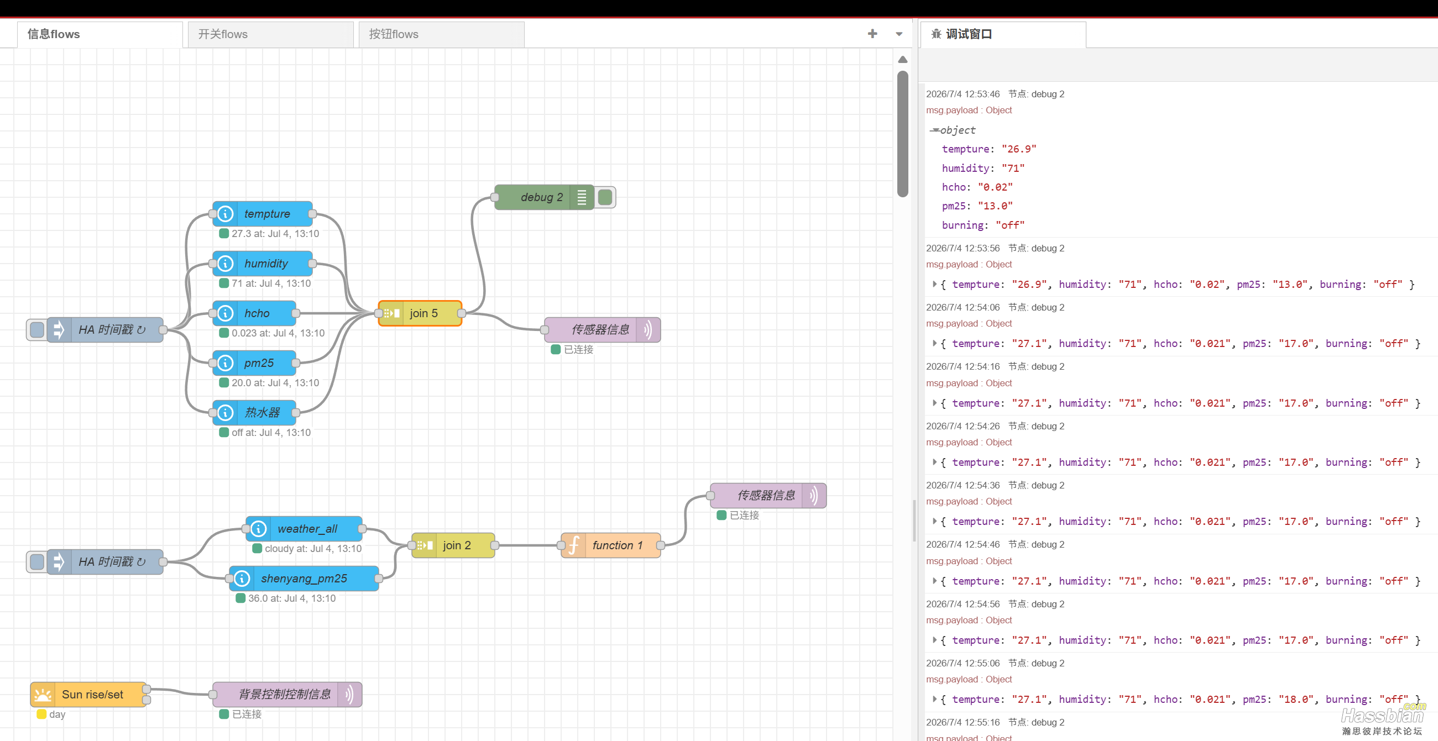Click the wave icon on 背景控制控制信息 node

click(x=349, y=695)
